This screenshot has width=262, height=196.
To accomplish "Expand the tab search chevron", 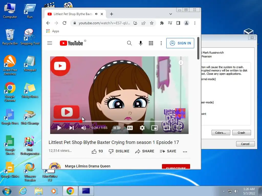I will 171,14.
